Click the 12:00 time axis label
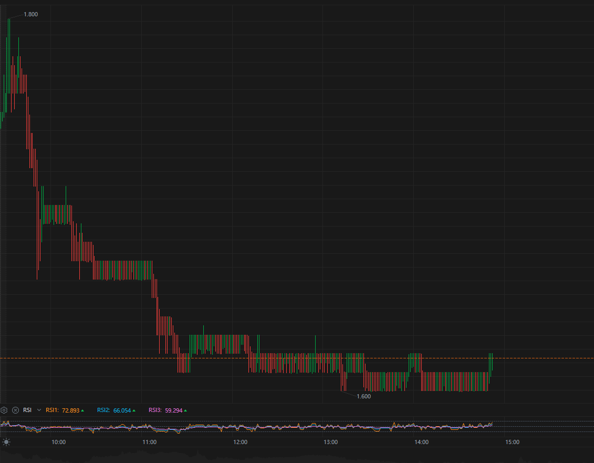 coord(240,442)
